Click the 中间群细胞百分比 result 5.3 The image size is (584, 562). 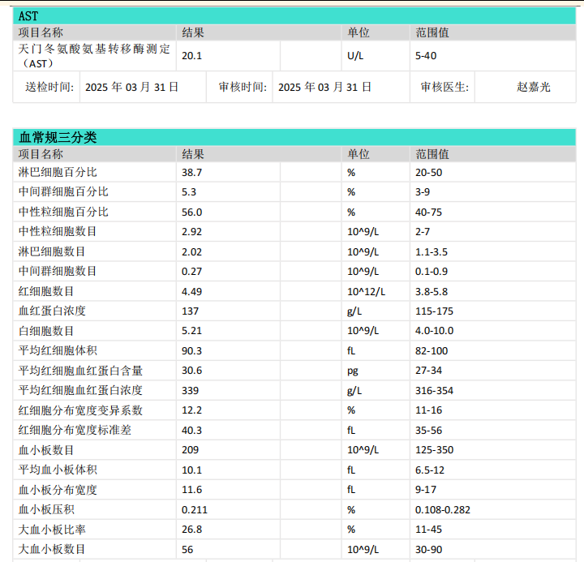(x=189, y=192)
